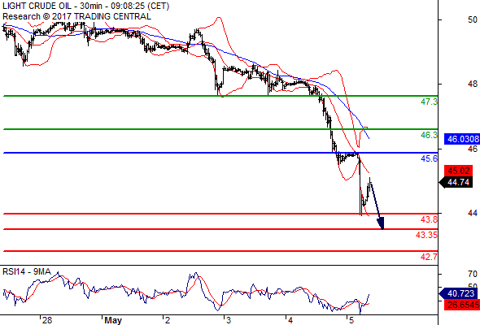Click the 48 price axis label
Image resolution: width=480 pixels, height=325 pixels.
473,84
